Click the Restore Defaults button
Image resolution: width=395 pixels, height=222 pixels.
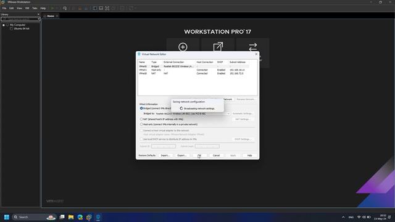click(147, 155)
